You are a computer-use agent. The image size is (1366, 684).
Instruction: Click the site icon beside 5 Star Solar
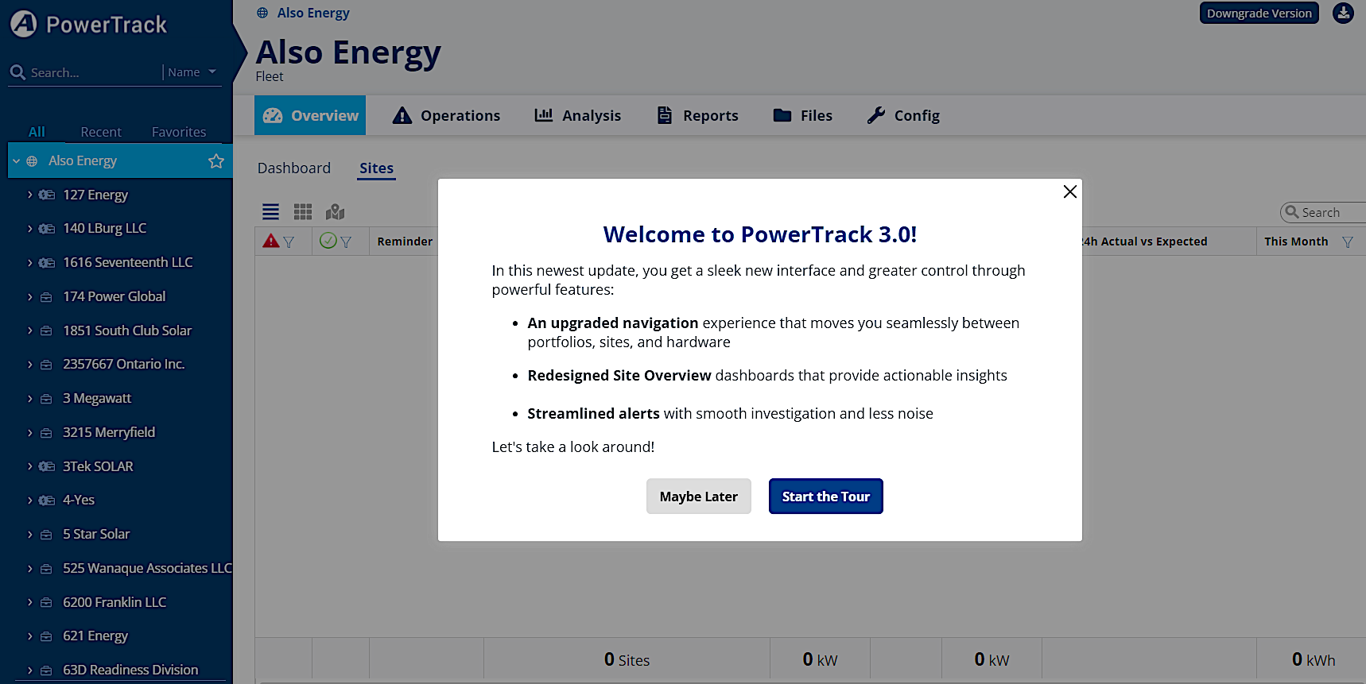(x=46, y=535)
